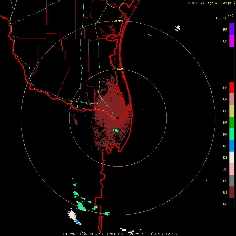This screenshot has width=236, height=236.
Task: Click the green echo on the 100 NMI ring at bottom
Action: point(106,213)
